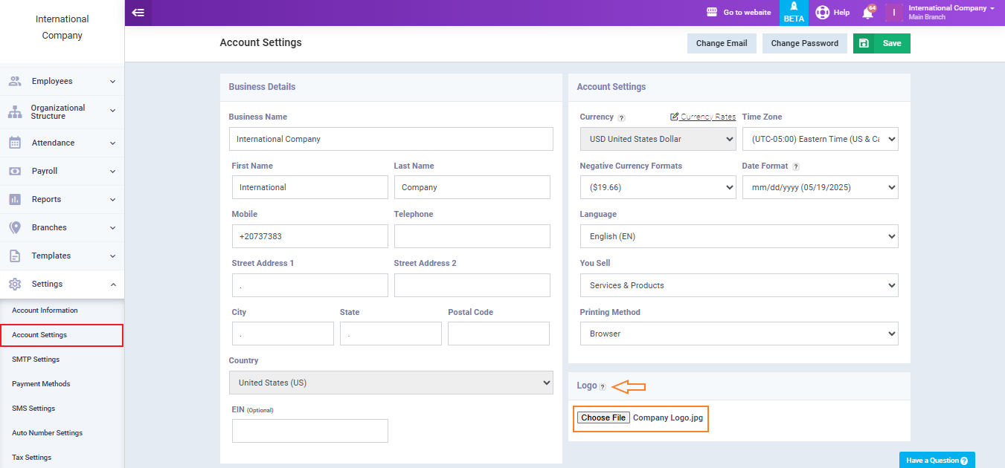Image resolution: width=1005 pixels, height=468 pixels.
Task: Expand the Employees sidebar menu
Action: click(62, 81)
